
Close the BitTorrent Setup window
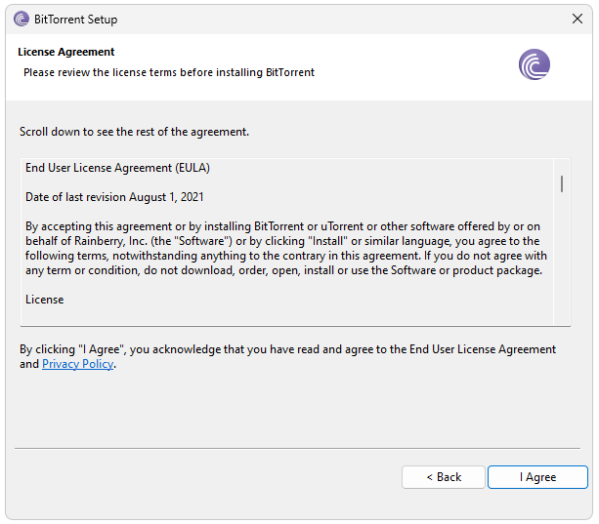click(x=576, y=19)
